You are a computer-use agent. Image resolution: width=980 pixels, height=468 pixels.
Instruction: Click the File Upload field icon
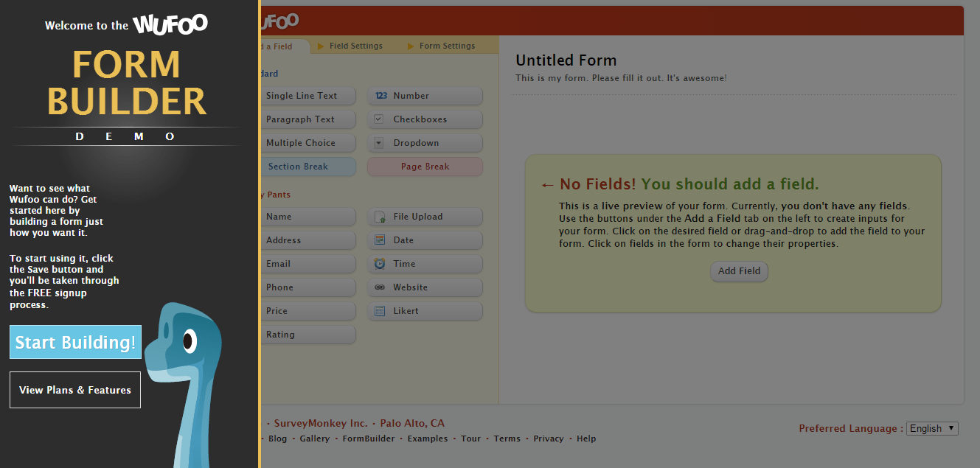pos(380,217)
